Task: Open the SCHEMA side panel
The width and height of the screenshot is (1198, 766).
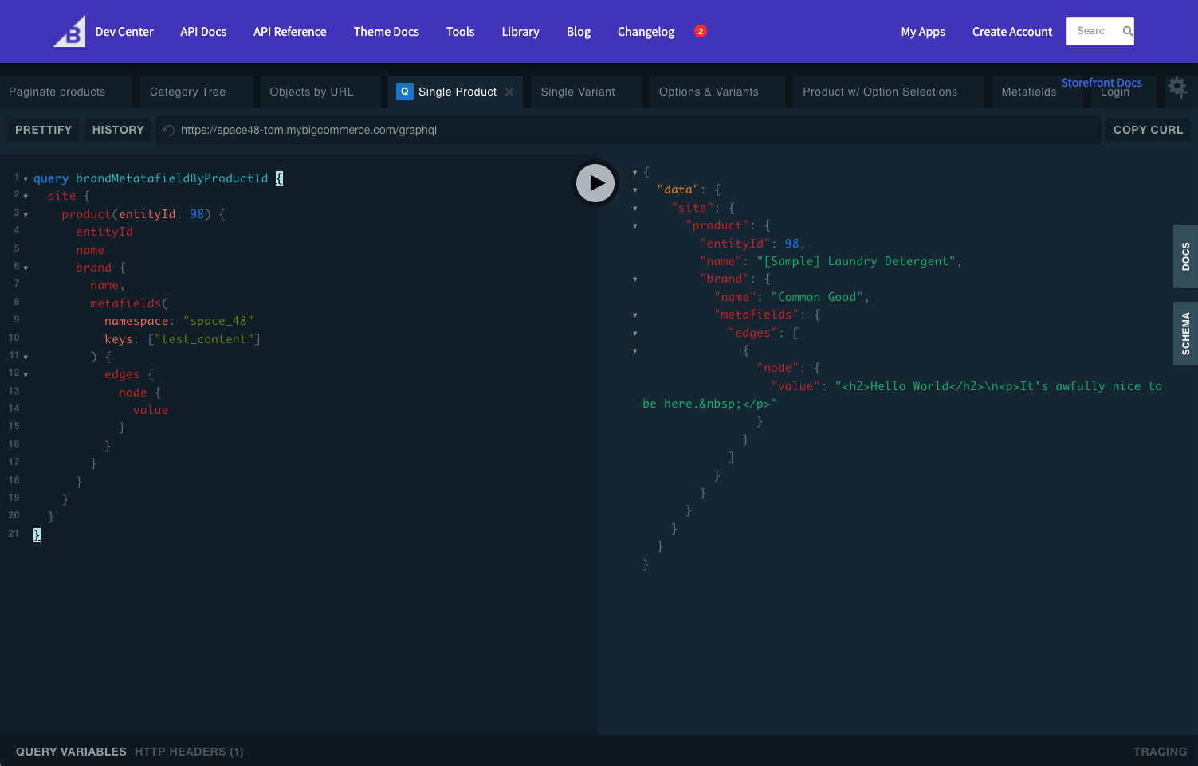Action: point(1185,333)
